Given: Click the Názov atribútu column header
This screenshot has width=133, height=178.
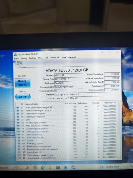Looking at the screenshot, I should tap(32, 104).
